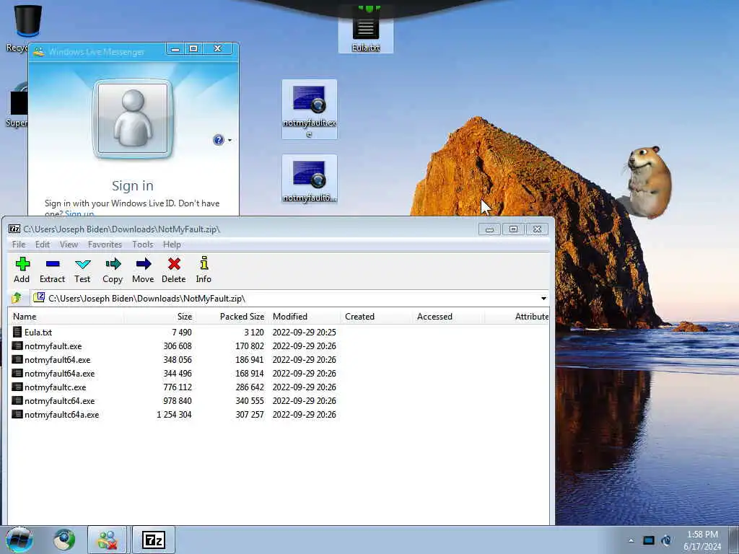Open the 7-Zip File menu

point(19,245)
